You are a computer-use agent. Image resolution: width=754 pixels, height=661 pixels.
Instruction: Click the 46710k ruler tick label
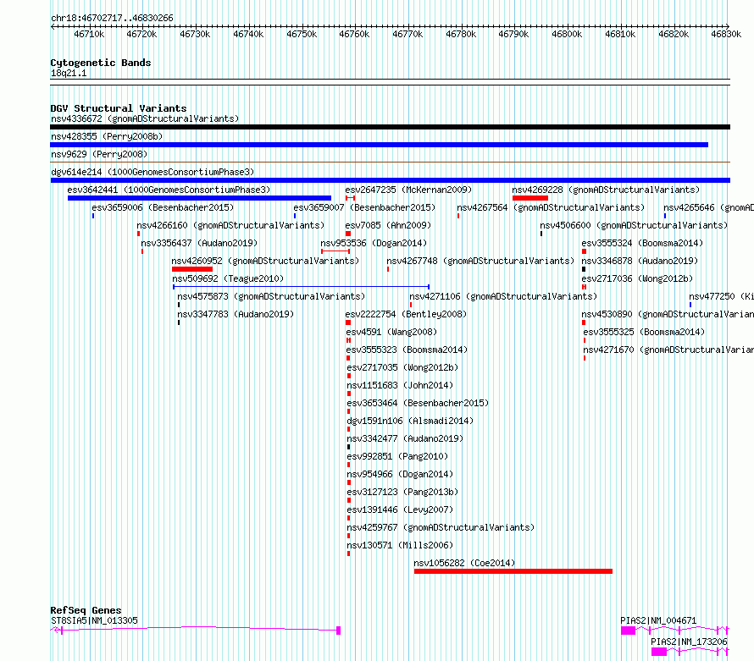click(x=89, y=34)
